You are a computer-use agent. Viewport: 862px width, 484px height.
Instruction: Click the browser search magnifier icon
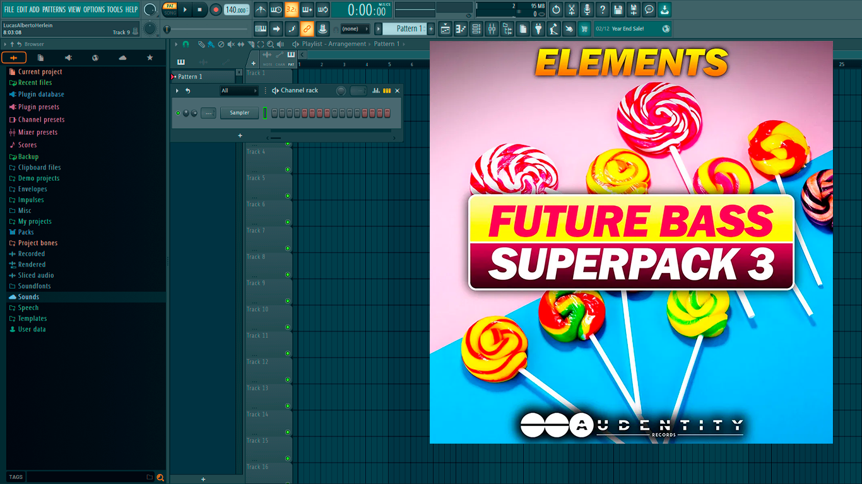tap(160, 477)
